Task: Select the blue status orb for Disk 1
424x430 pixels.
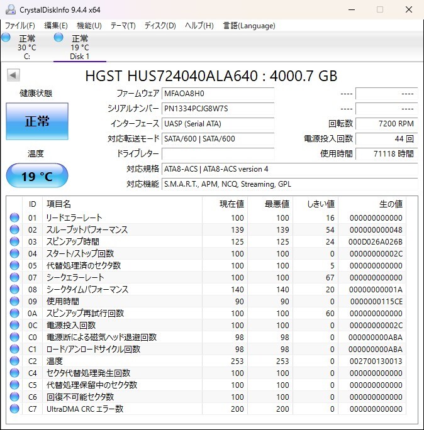Action: coord(59,37)
